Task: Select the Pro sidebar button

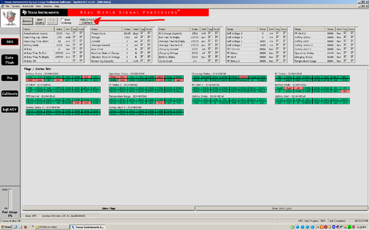Action: pyautogui.click(x=10, y=78)
